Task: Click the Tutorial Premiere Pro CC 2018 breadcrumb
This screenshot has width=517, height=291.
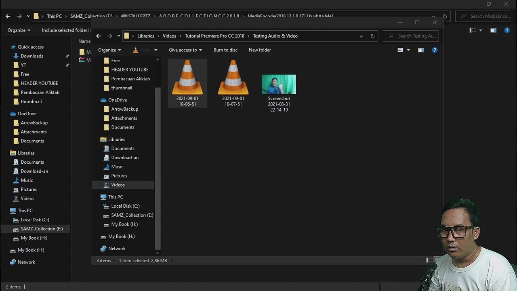Action: pyautogui.click(x=214, y=36)
